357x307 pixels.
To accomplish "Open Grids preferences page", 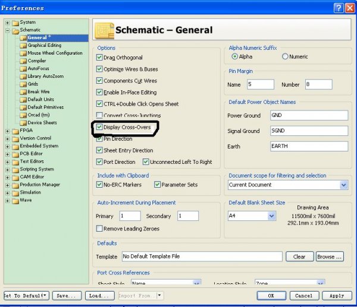I will [x=33, y=84].
